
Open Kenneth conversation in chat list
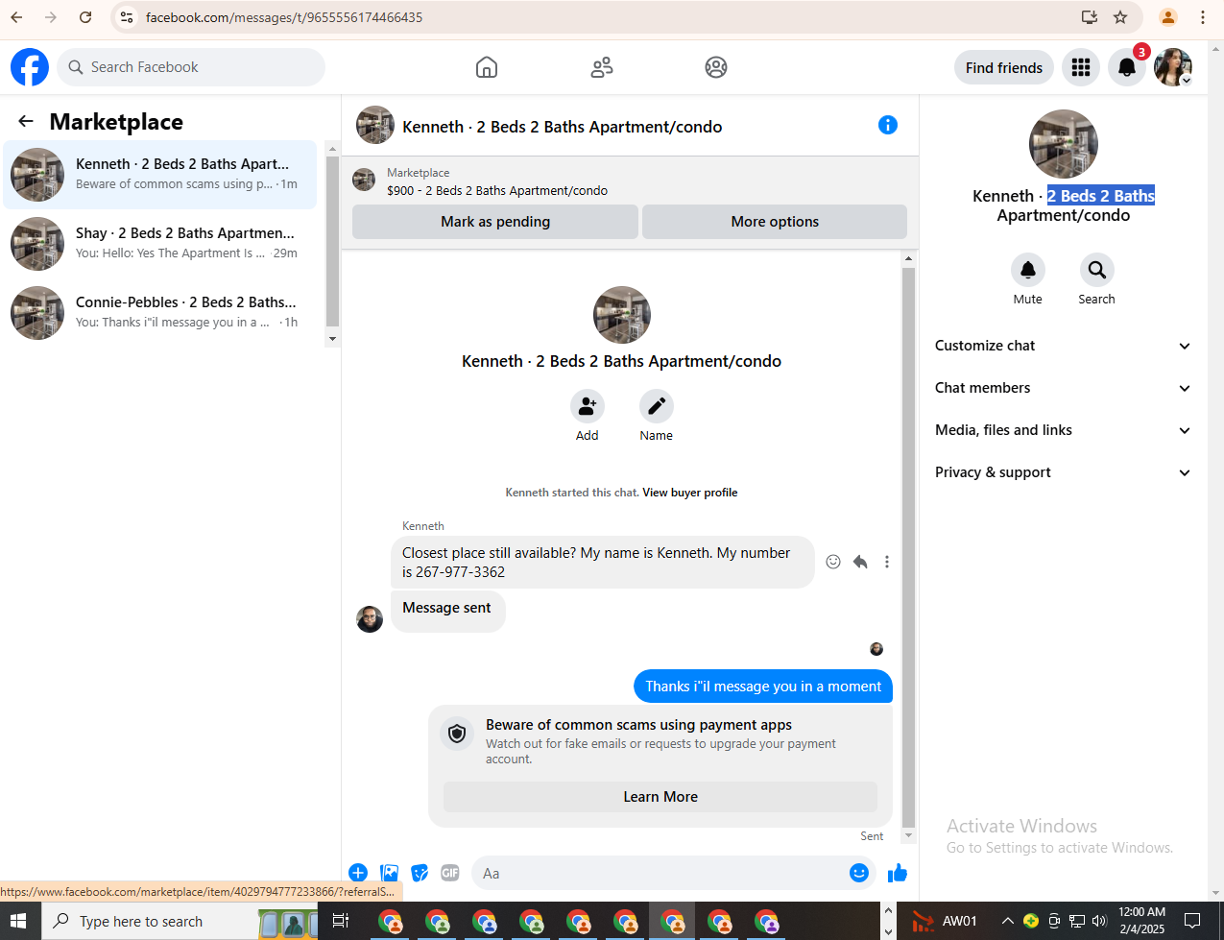(159, 174)
